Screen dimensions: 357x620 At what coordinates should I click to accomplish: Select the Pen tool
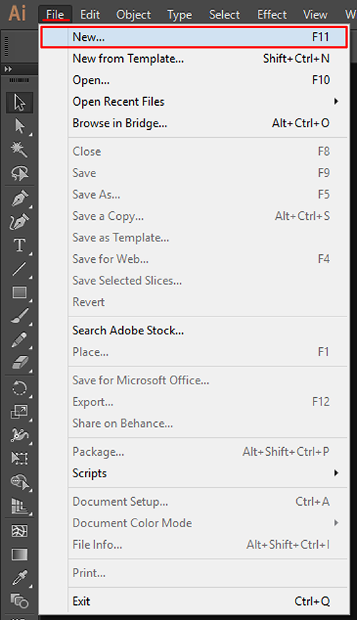[19, 199]
